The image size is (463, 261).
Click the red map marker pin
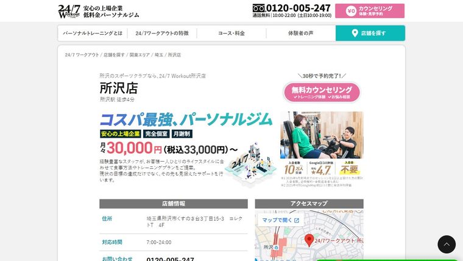click(x=309, y=240)
